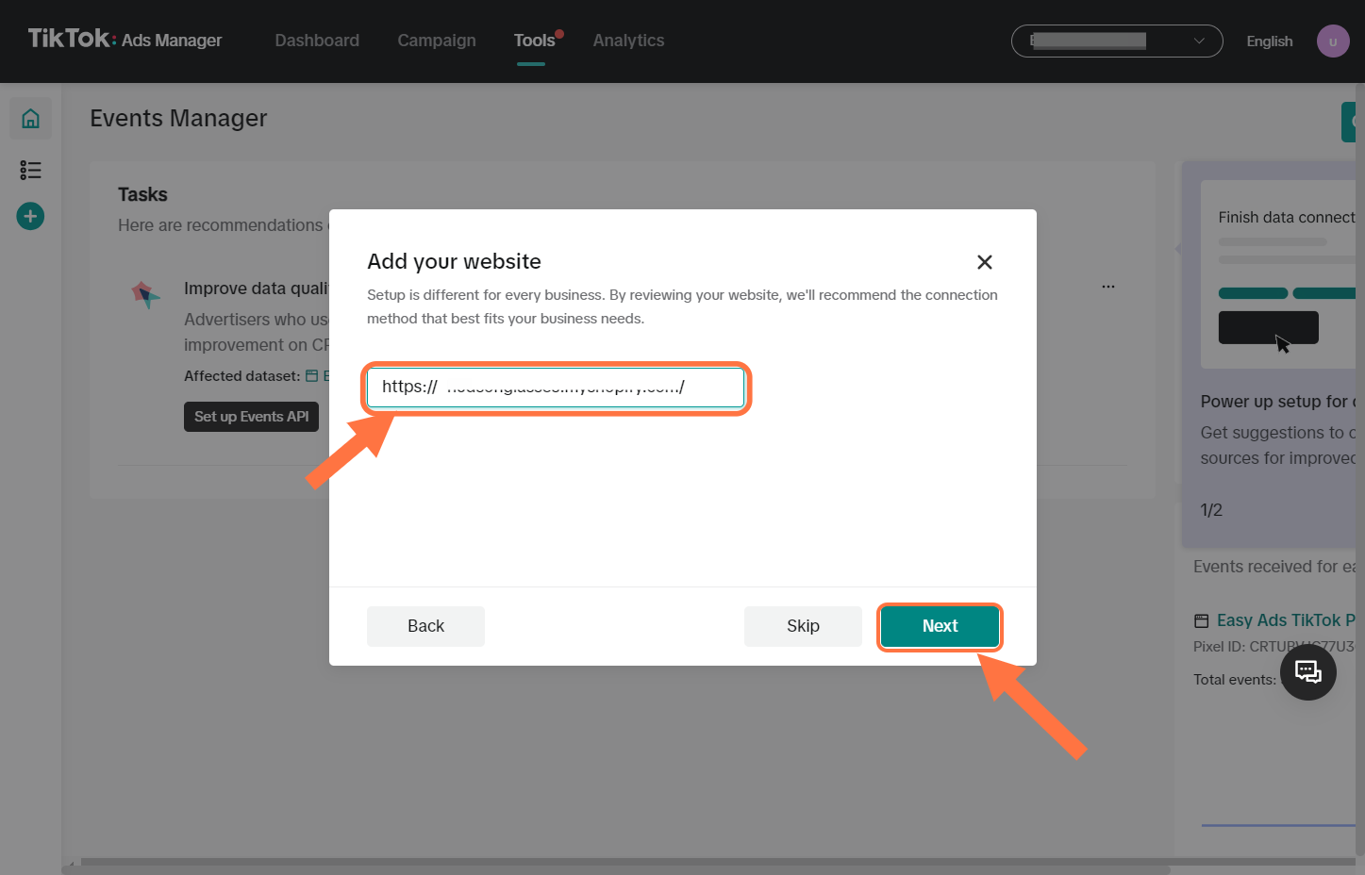
Task: Switch to the Dashboard menu
Action: [316, 41]
